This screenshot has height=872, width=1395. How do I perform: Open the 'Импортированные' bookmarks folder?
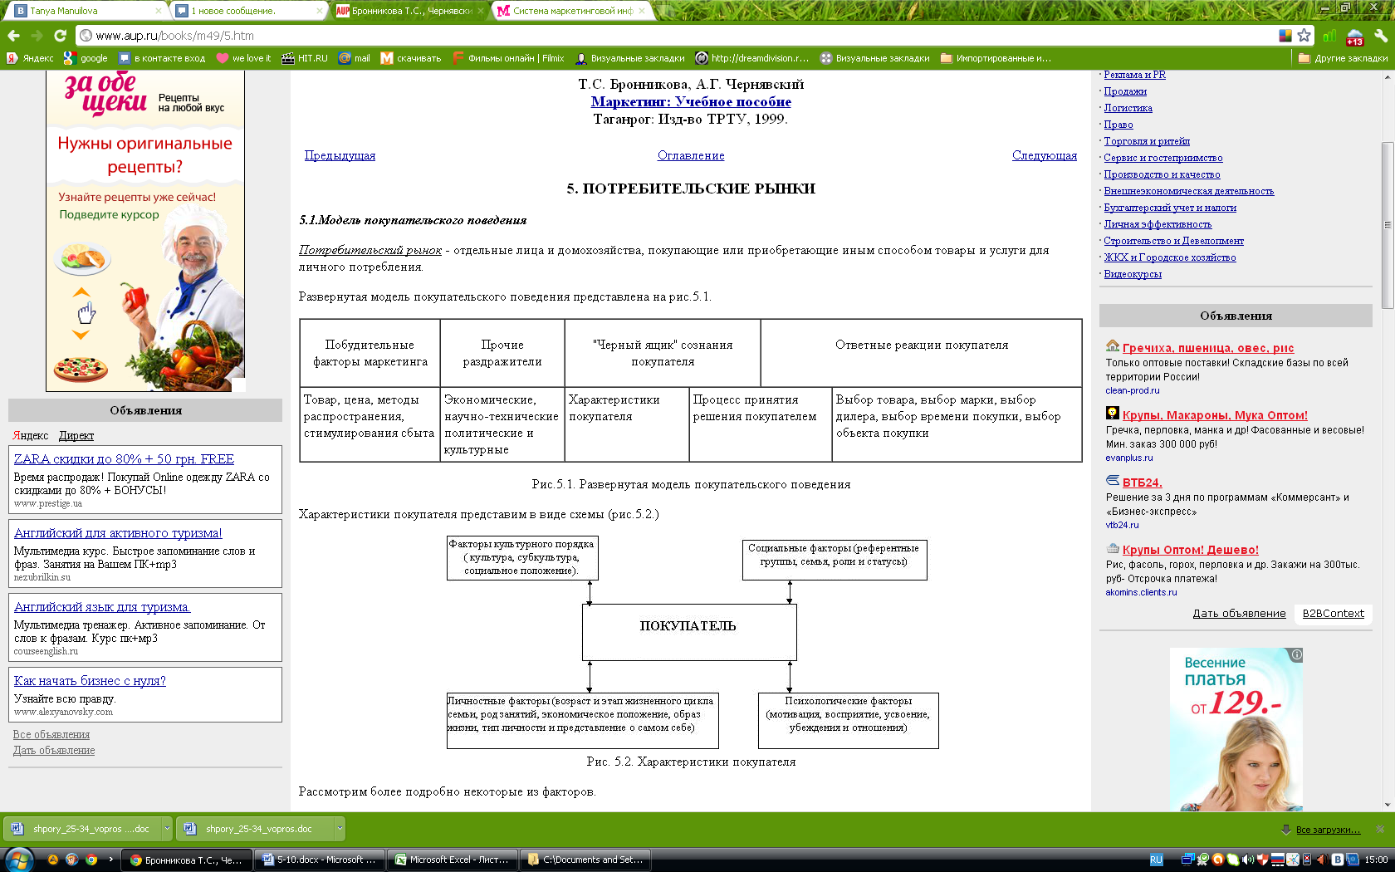coord(996,58)
